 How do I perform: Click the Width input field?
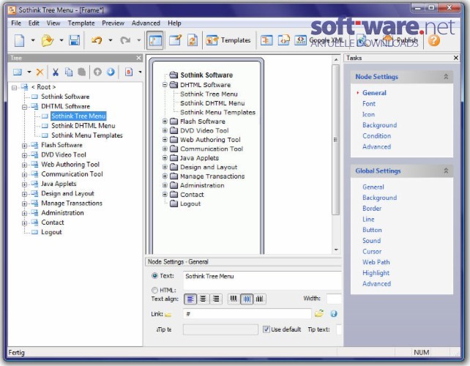coord(334,299)
